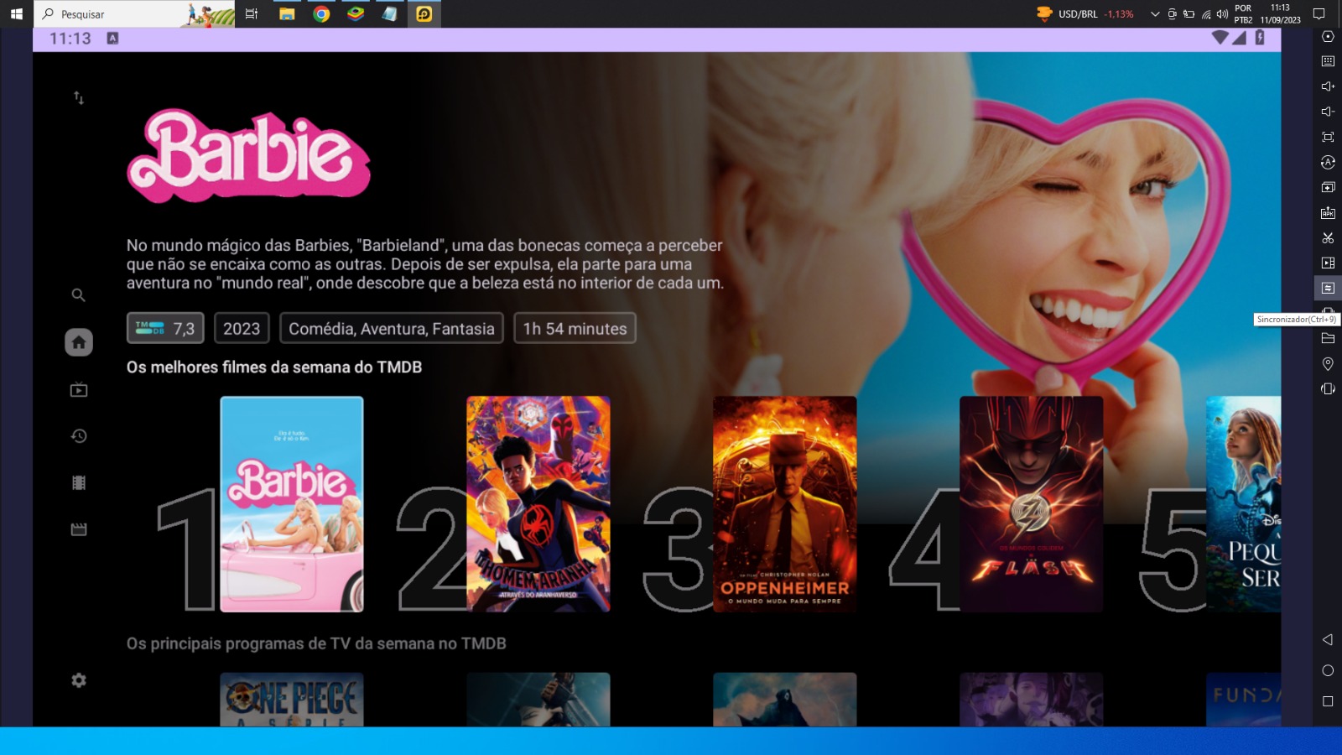Select the Homem-Aranha movie poster
The height and width of the screenshot is (755, 1342).
tap(538, 504)
